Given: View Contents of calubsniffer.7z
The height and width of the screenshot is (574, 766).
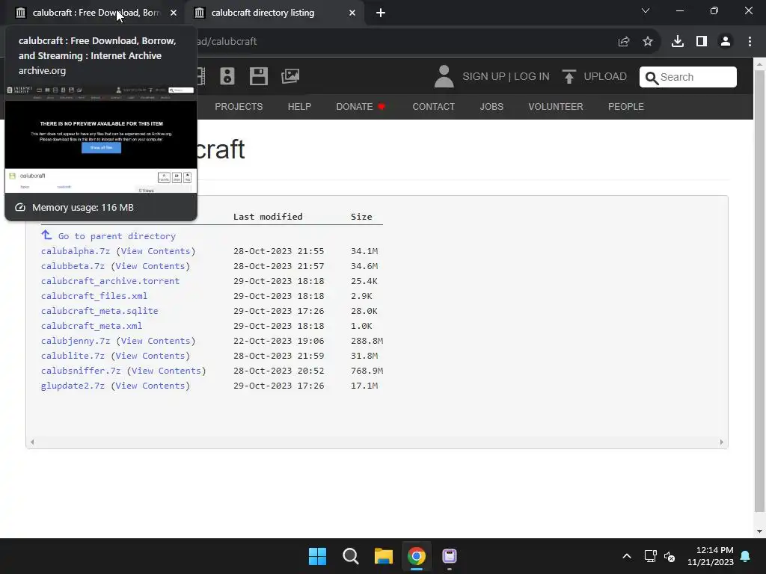Looking at the screenshot, I should coord(166,371).
